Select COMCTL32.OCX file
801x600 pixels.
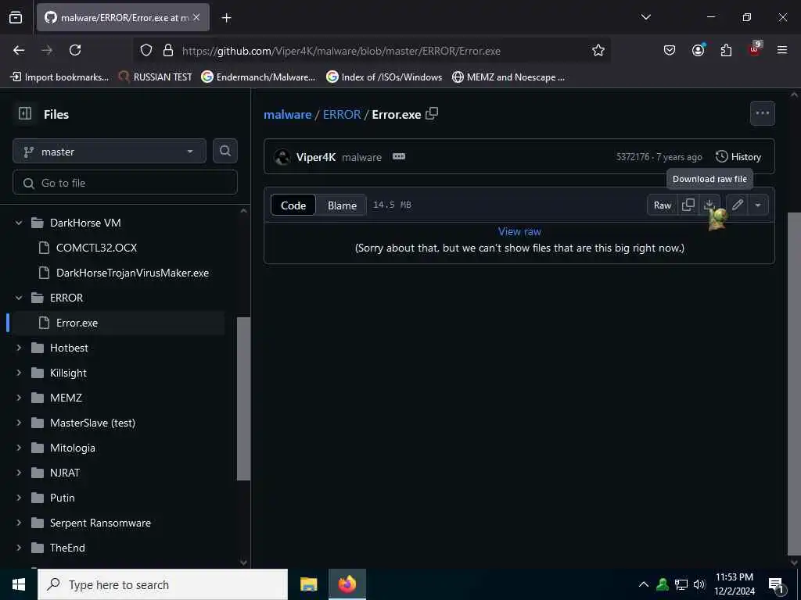click(x=96, y=248)
